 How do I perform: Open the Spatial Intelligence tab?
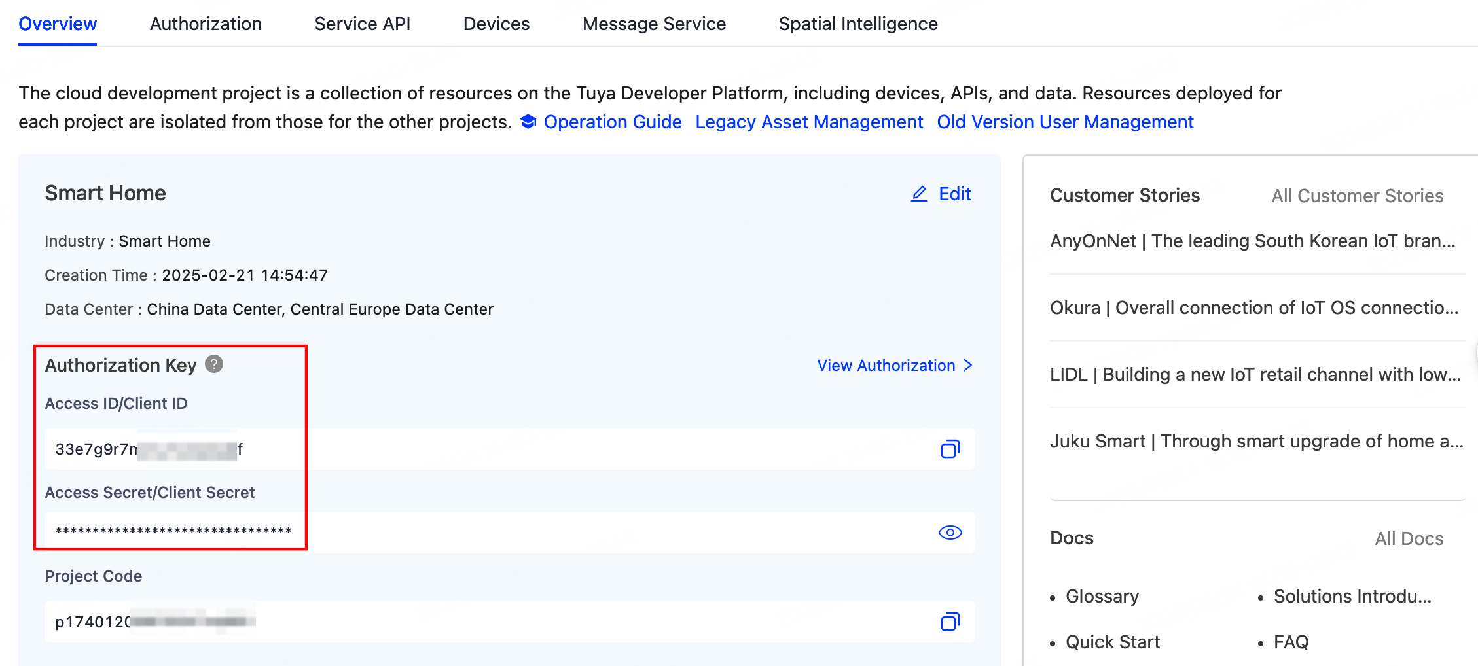coord(857,24)
